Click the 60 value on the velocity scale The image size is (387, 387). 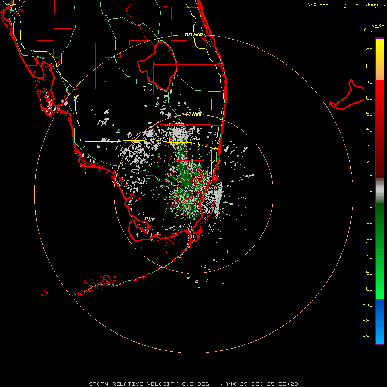369,98
